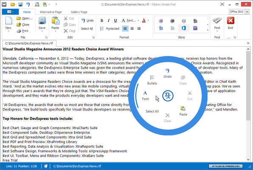Image resolution: width=253 pixels, height=170 pixels.
Task: Click the Paste icon in the Edit group
Action: 55,21
